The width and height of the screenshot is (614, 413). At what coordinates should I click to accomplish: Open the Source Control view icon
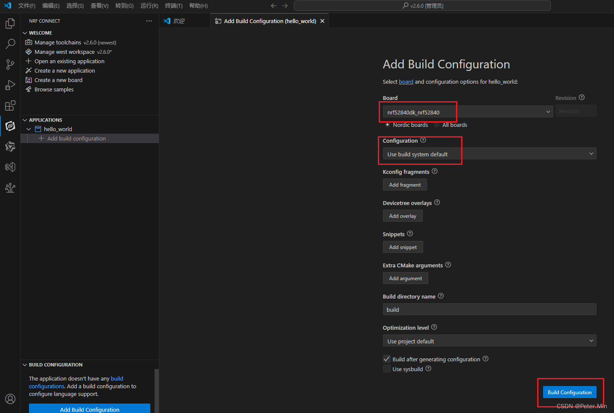10,64
